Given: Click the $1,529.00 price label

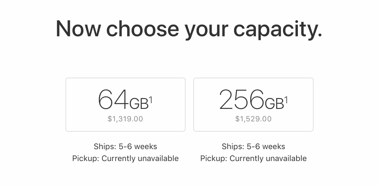Looking at the screenshot, I should (254, 119).
